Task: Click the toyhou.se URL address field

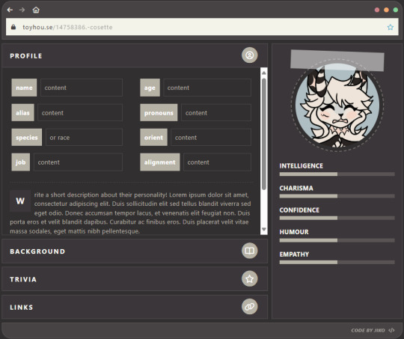Action: [x=202, y=27]
